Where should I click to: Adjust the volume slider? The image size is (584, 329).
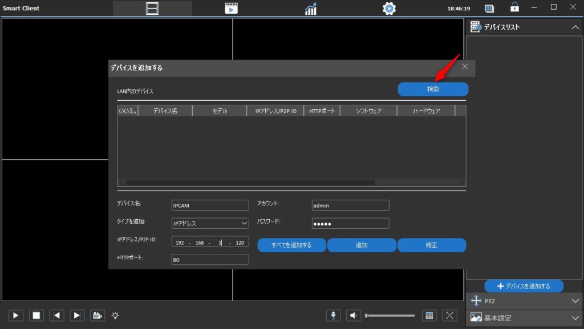click(390, 315)
